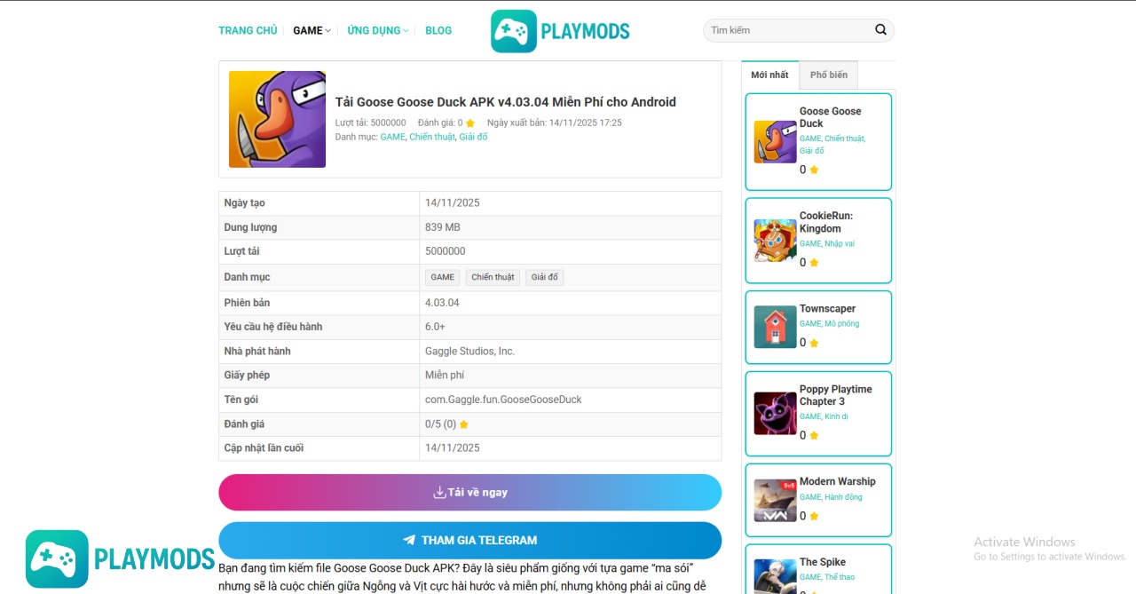1136x594 pixels.
Task: Switch to the Mới nhất tab
Action: click(x=769, y=75)
